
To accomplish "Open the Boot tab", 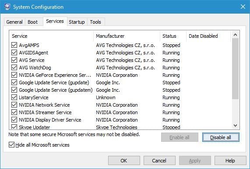I will tap(32, 22).
